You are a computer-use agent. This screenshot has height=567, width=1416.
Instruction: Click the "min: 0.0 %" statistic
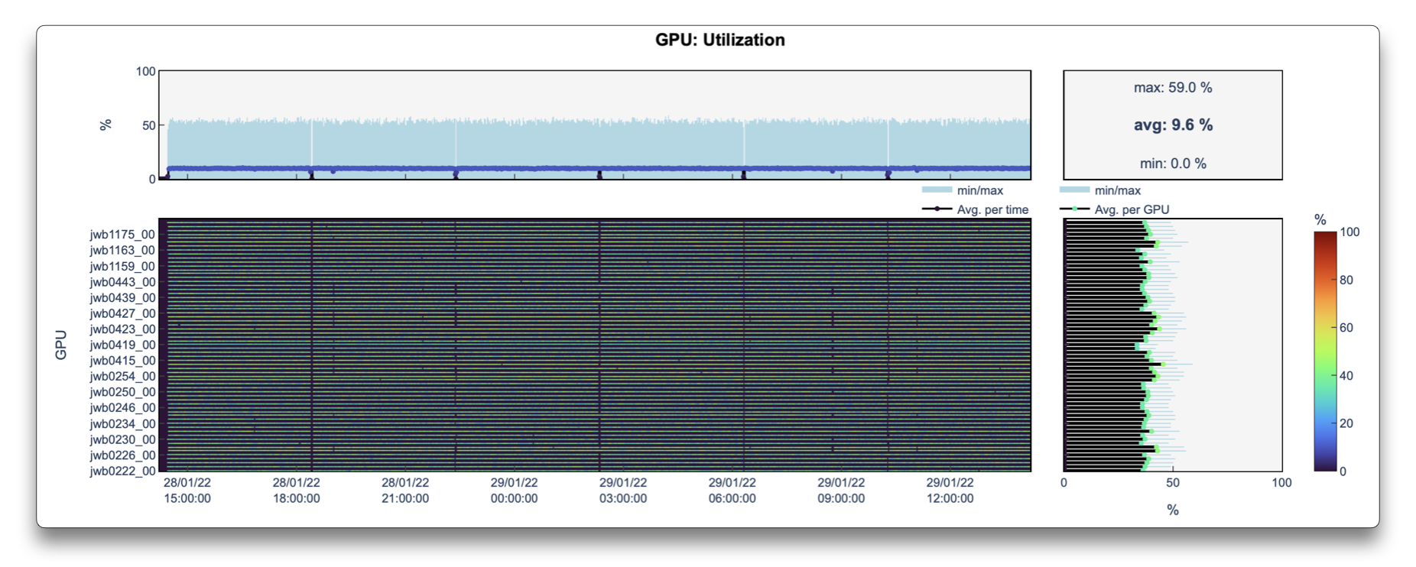(x=1173, y=164)
